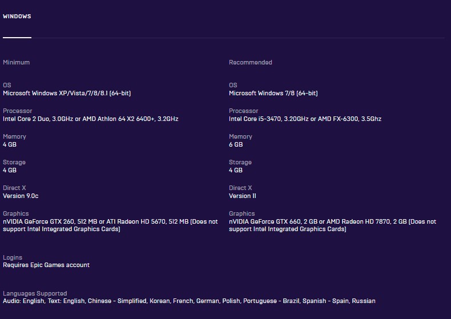Click the minimum Storage value '4 GB'

click(x=10, y=170)
